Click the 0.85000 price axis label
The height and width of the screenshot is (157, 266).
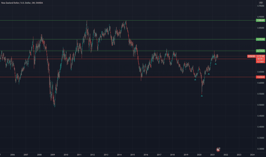point(261,28)
